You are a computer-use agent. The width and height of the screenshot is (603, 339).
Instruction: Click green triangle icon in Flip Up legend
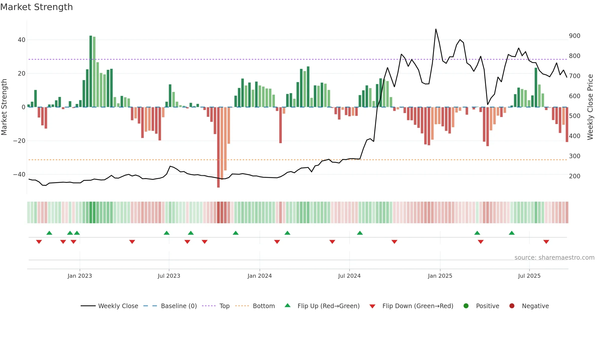[288, 305]
